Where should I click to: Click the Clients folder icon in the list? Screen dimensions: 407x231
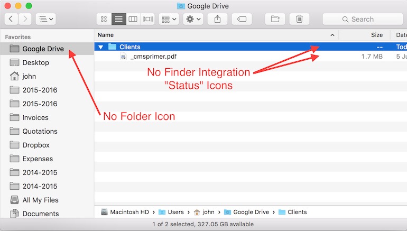click(x=112, y=47)
